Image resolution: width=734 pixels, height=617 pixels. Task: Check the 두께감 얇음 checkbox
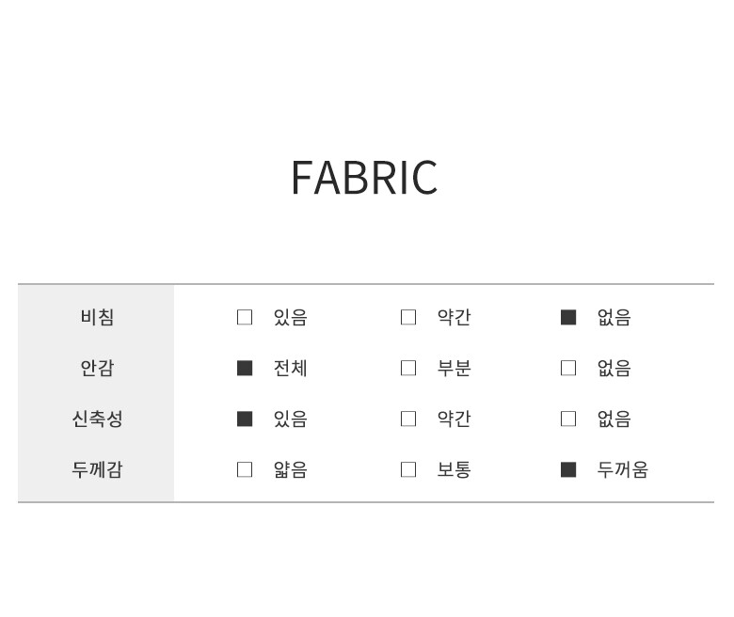[x=245, y=469]
